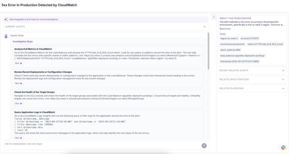
Task: Click the Analyze ELB Metrics in CloudWatch title
Action: point(33,49)
